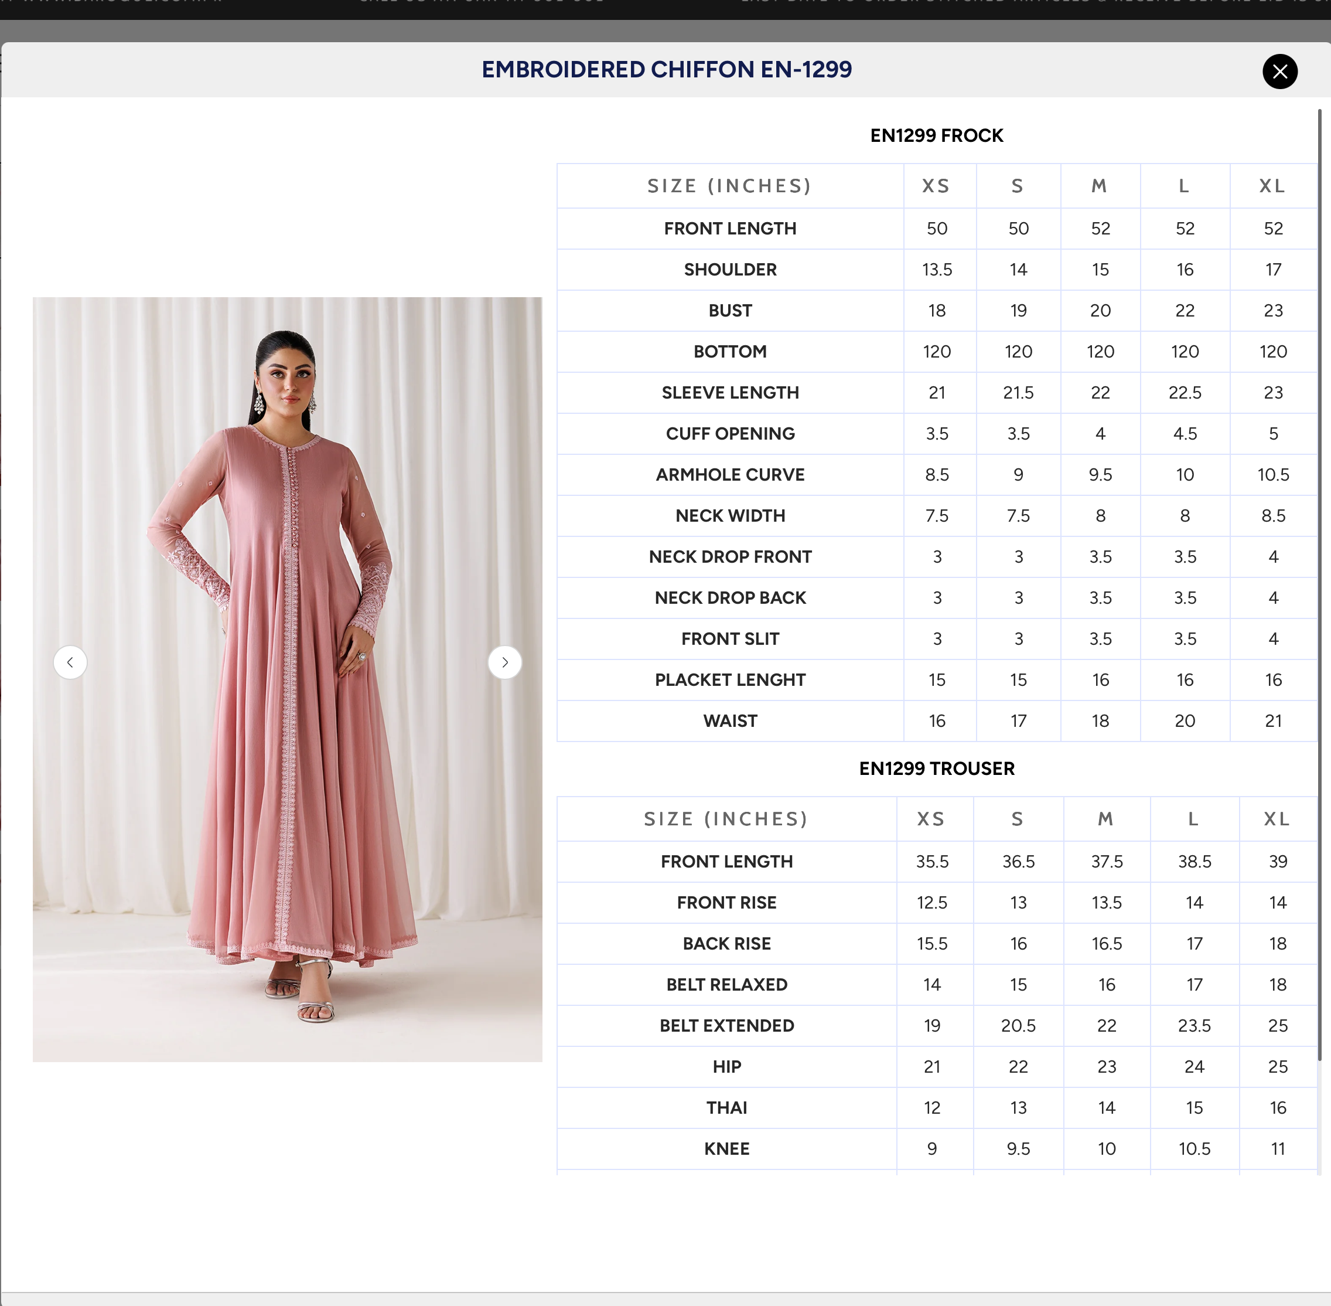Viewport: 1331px width, 1306px height.
Task: Click the EN1299 FROCK table heading
Action: click(936, 135)
